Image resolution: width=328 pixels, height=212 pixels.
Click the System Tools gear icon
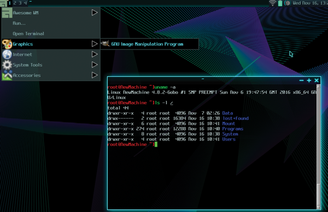click(x=7, y=65)
